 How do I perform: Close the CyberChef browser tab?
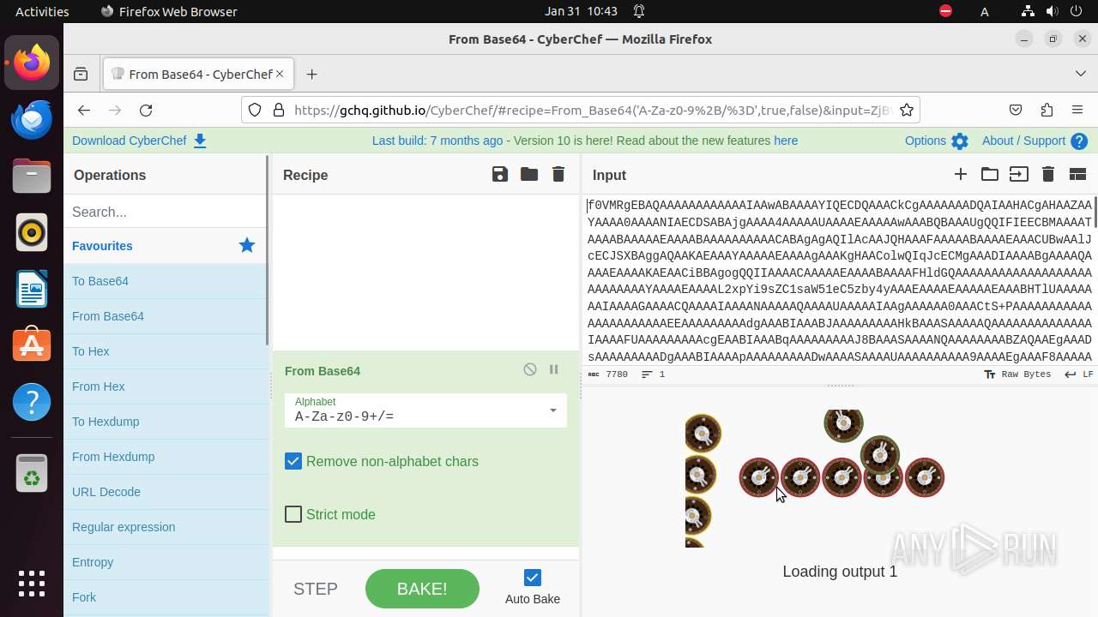pos(279,75)
